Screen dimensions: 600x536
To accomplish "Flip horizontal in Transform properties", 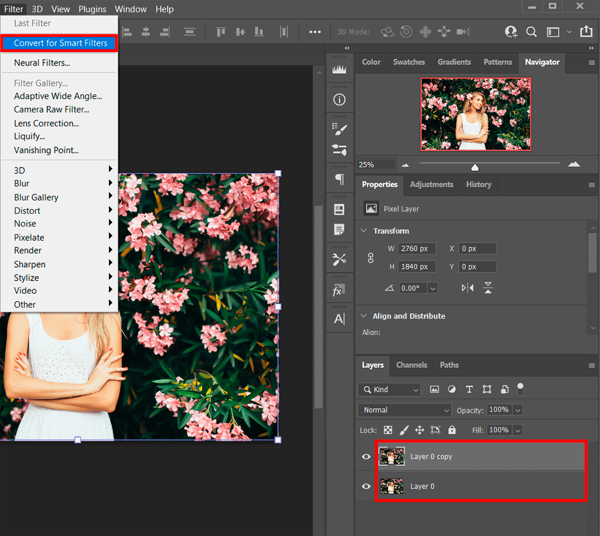I will 467,288.
